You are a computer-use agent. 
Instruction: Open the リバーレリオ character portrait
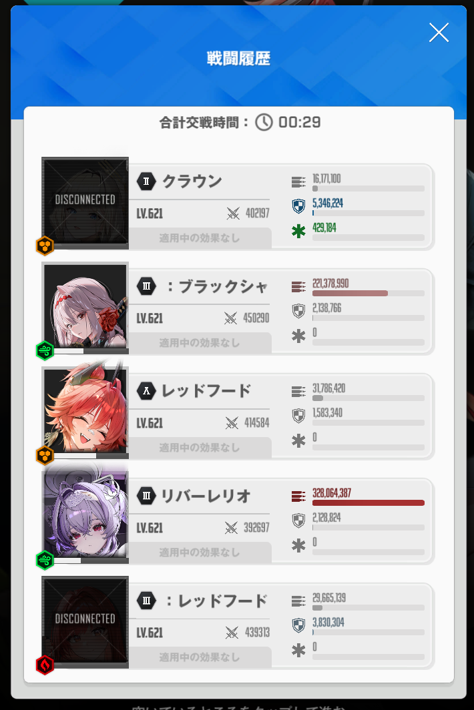[85, 518]
